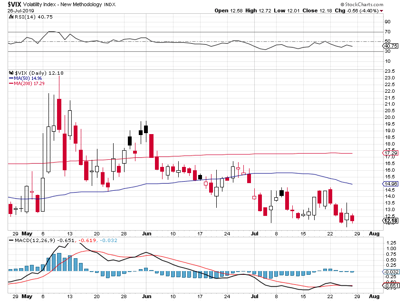Click the MACD panel indicator icon
The width and height of the screenshot is (404, 301).
[x=10, y=241]
